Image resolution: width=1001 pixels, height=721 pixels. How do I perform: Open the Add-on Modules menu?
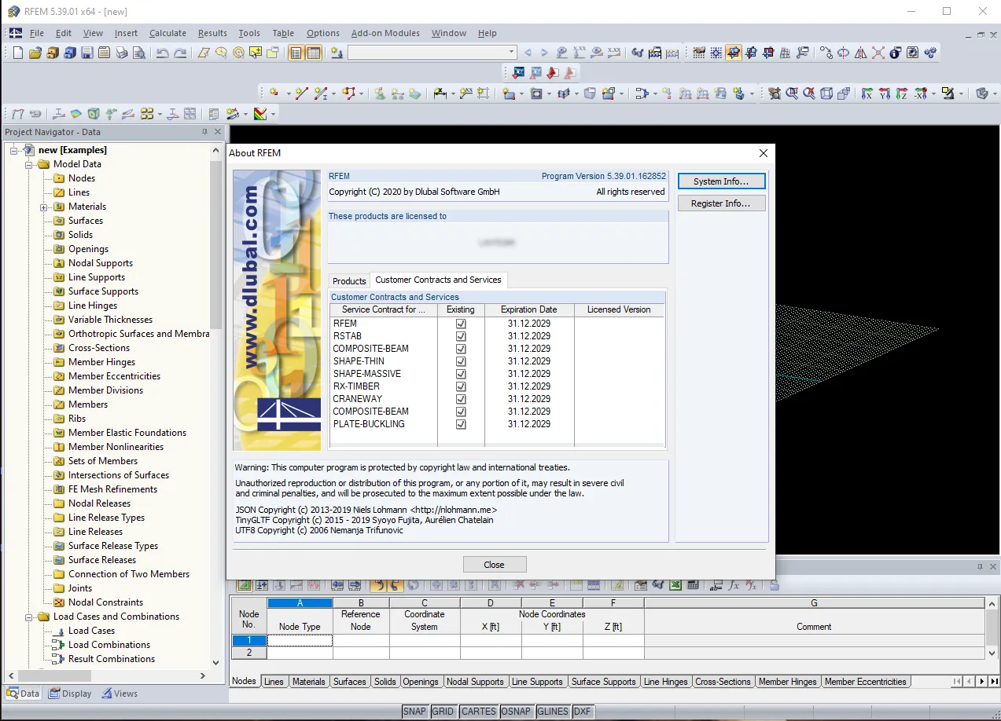(x=385, y=33)
